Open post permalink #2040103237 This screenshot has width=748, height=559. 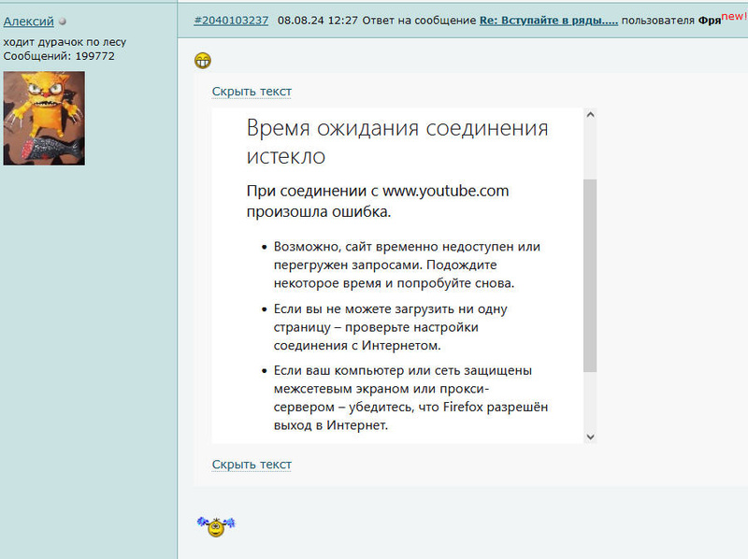[x=231, y=20]
